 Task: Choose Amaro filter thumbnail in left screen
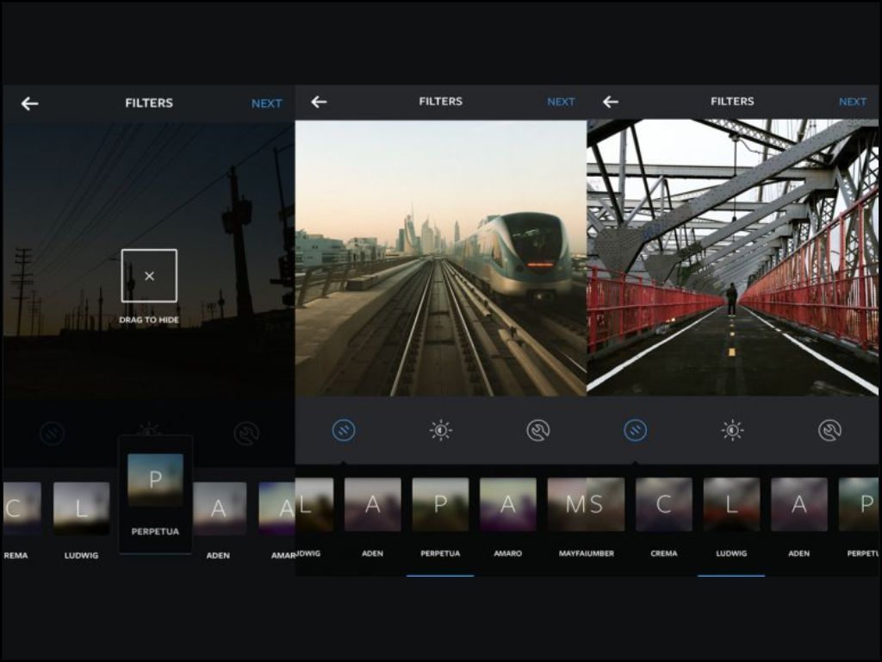click(276, 509)
